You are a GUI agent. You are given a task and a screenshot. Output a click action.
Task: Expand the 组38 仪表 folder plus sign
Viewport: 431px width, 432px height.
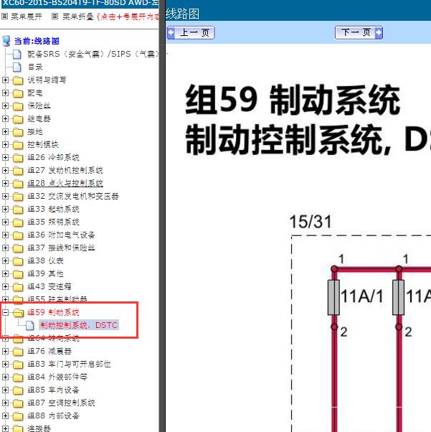(x=5, y=261)
